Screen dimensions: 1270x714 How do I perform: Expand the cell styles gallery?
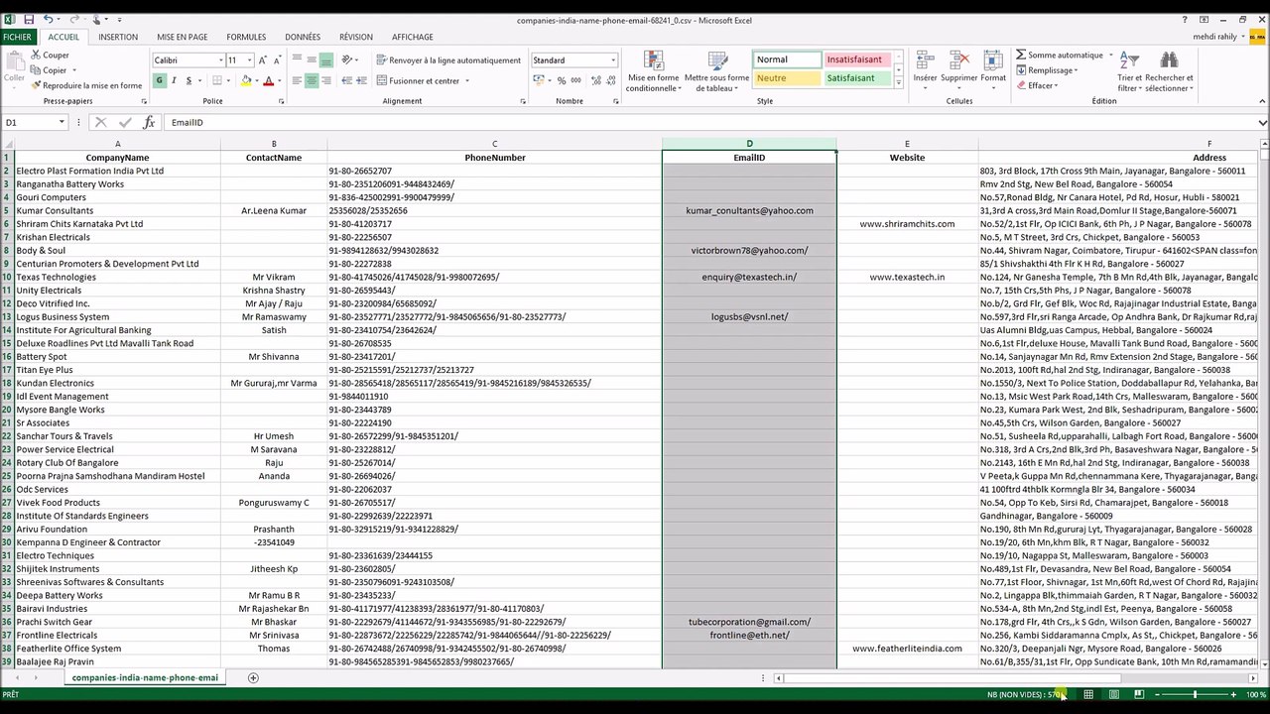(x=898, y=83)
